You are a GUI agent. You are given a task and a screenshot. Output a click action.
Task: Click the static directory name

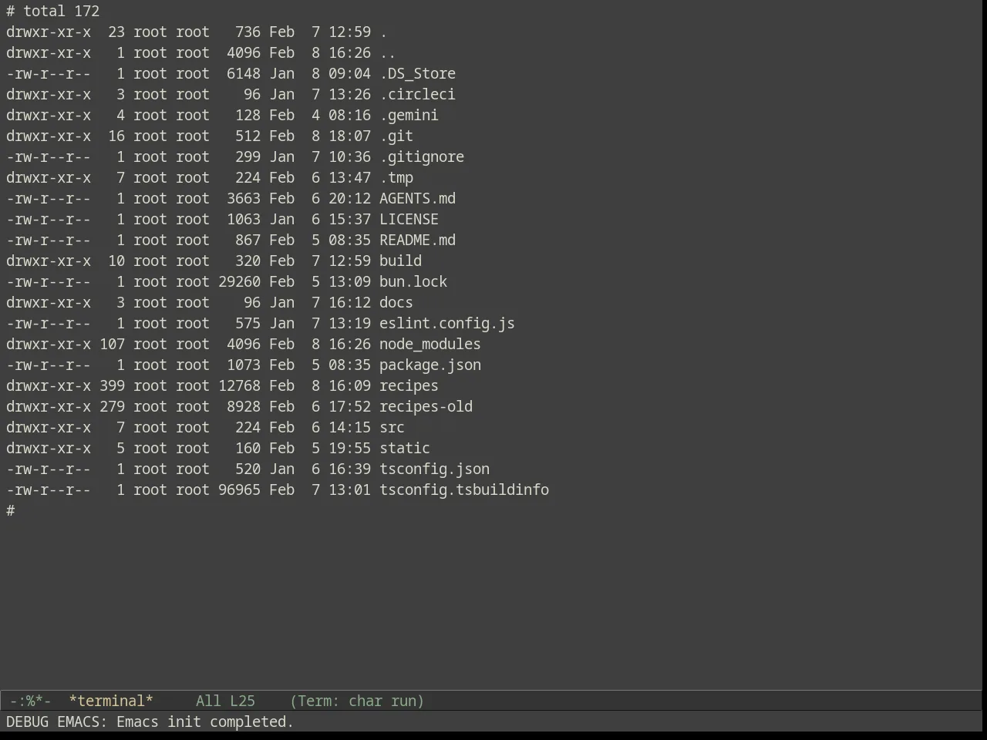pos(405,448)
